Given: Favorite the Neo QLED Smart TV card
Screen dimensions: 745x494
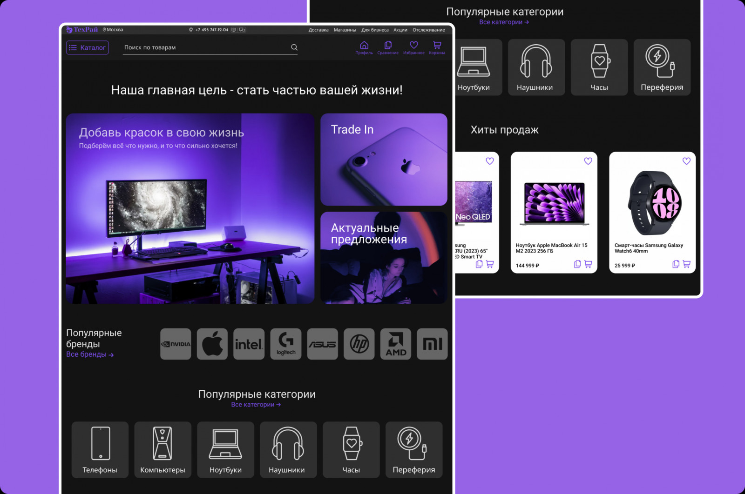Looking at the screenshot, I should pyautogui.click(x=490, y=161).
